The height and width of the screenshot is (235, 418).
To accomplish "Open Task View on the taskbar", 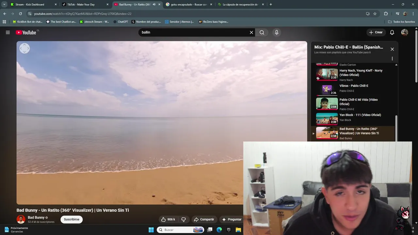I will click(x=210, y=230).
